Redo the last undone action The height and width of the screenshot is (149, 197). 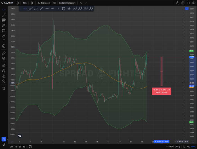pyautogui.click(x=86, y=3)
